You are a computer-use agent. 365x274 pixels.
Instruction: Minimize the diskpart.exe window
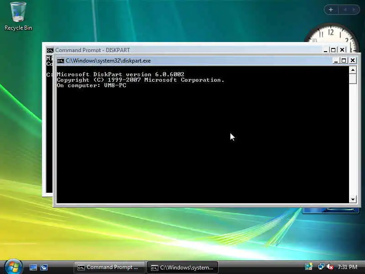pyautogui.click(x=336, y=61)
